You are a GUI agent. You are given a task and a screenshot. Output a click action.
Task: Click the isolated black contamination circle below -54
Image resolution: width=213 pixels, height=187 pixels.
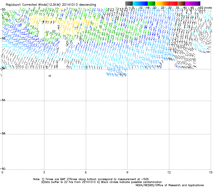50,76
